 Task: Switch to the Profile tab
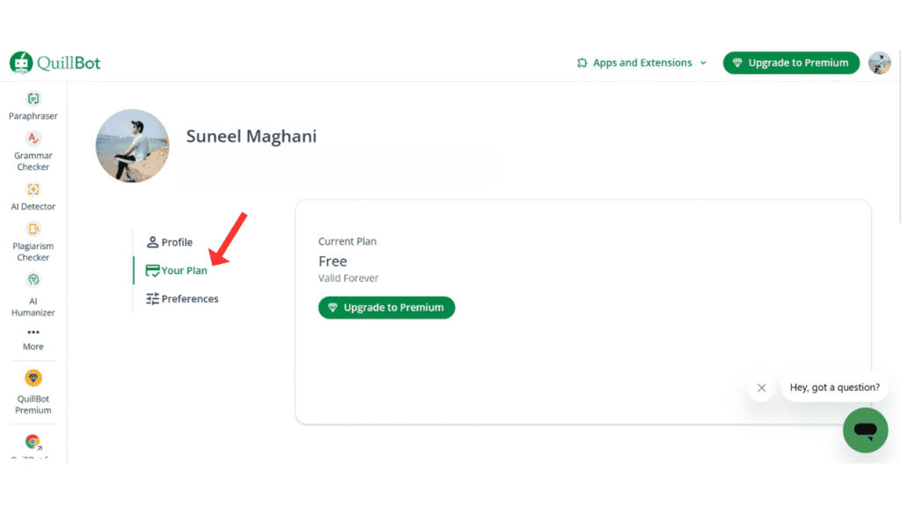[x=170, y=242]
